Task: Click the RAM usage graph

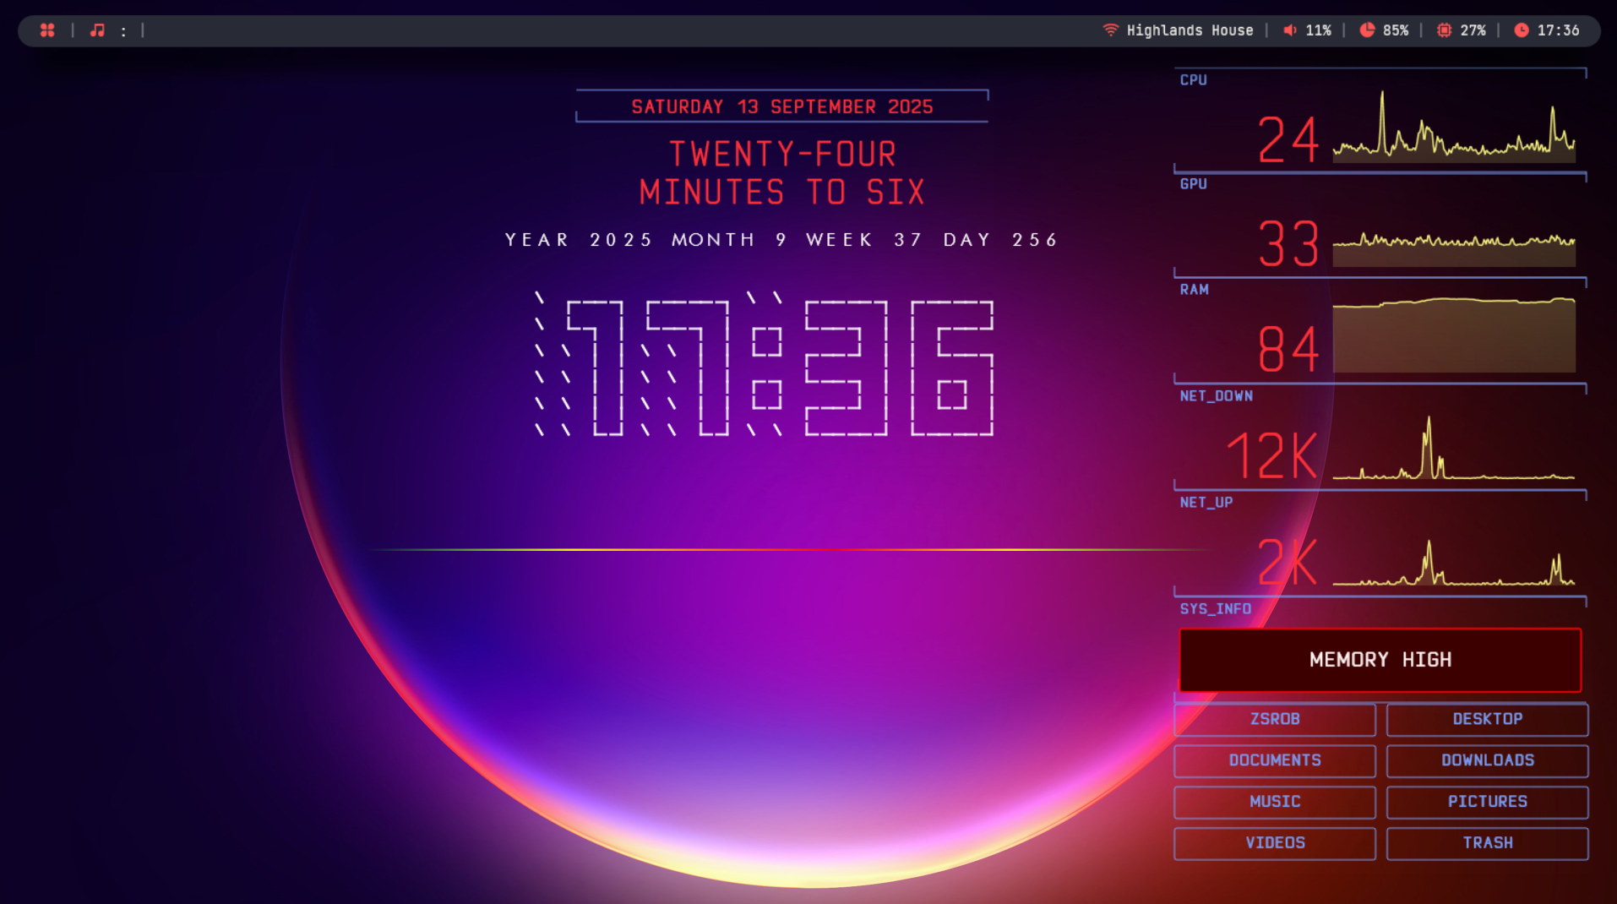Action: coord(1453,338)
